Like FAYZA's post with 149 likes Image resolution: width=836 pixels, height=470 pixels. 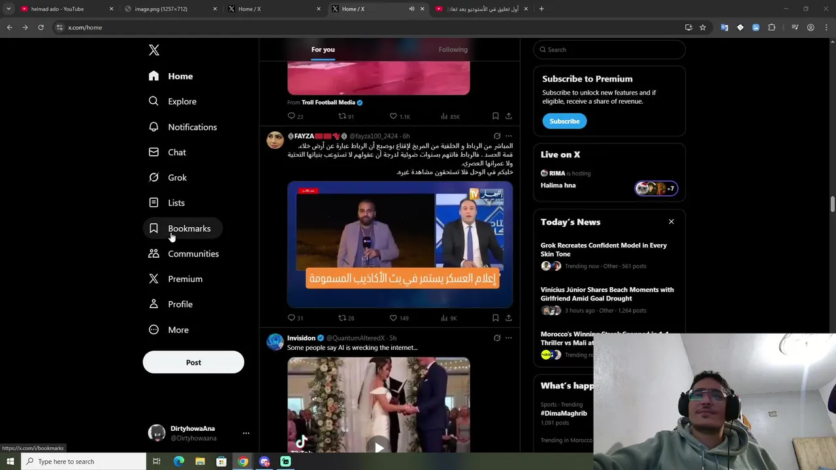tap(399, 318)
